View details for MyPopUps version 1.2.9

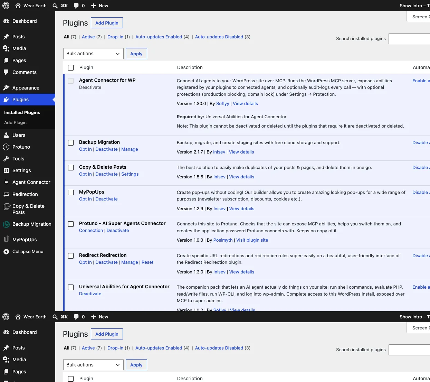click(242, 208)
